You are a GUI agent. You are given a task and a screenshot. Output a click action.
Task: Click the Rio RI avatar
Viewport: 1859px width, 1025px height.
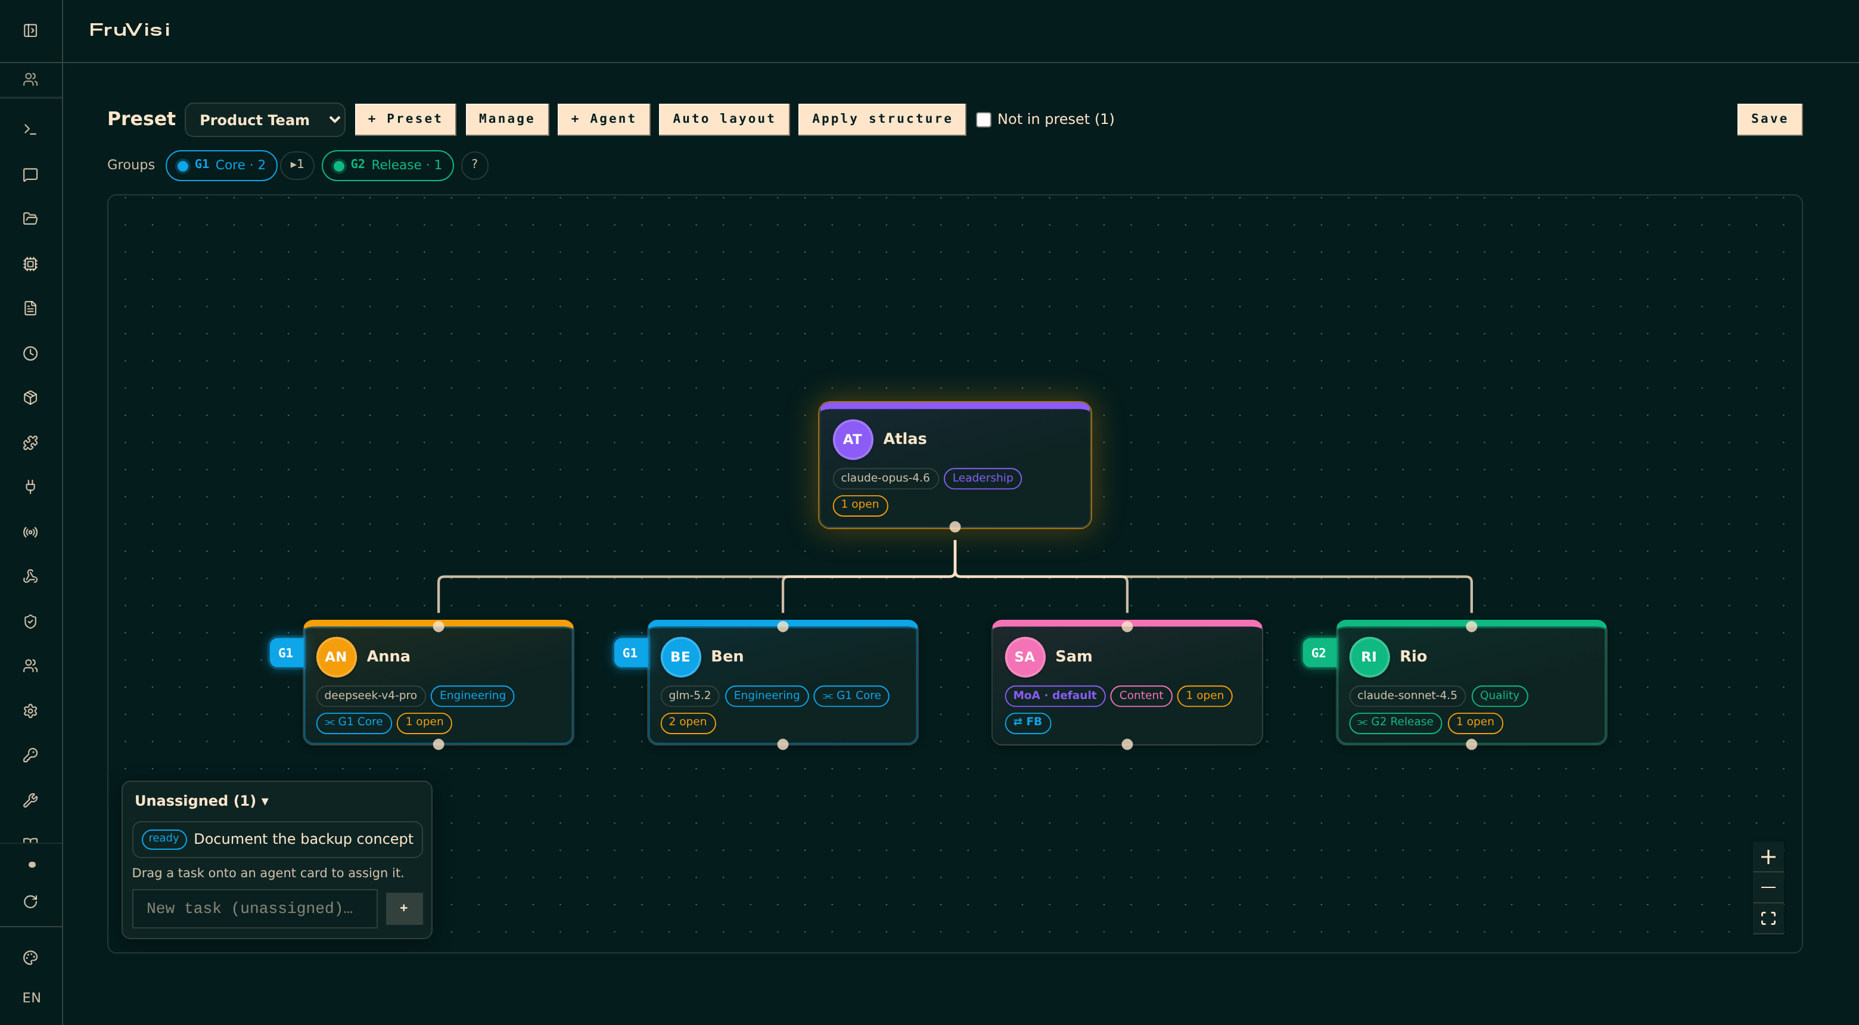tap(1369, 657)
